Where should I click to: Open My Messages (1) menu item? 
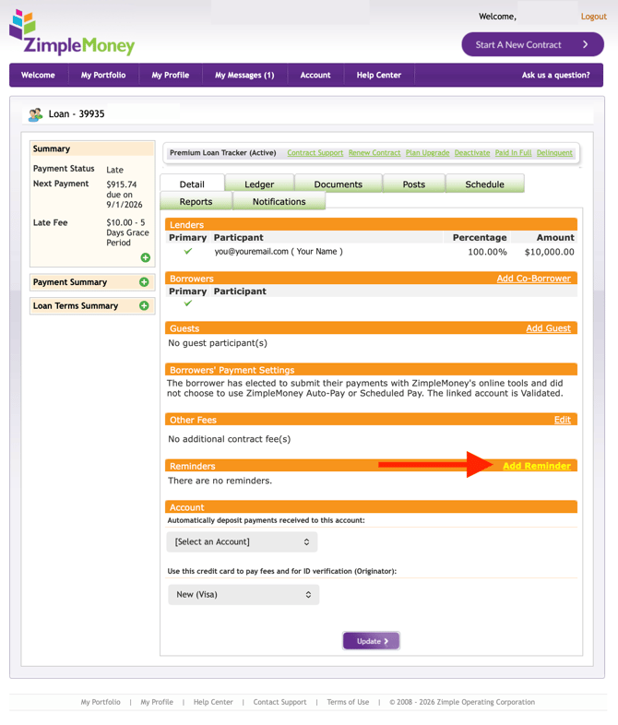click(x=244, y=75)
